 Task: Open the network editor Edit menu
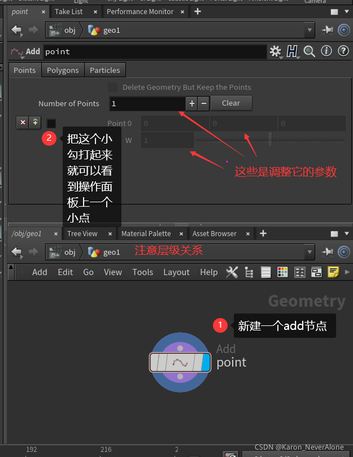[x=66, y=272]
